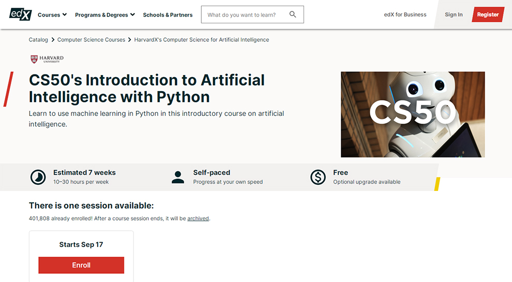Click 'Progress at your own speed' text
Screen dimensions: 512x282
pyautogui.click(x=228, y=182)
